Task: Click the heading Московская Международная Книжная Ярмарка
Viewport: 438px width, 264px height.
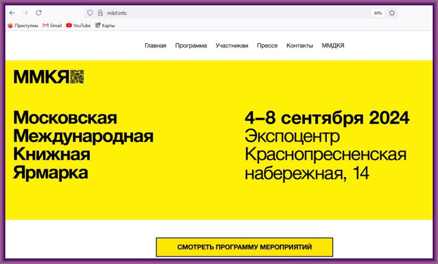Action: click(83, 145)
